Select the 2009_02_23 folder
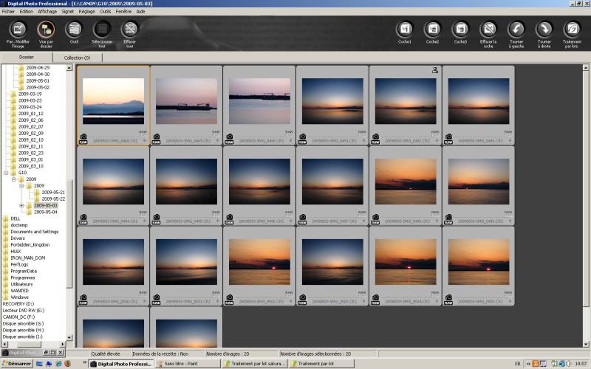The image size is (591, 369). tap(31, 153)
